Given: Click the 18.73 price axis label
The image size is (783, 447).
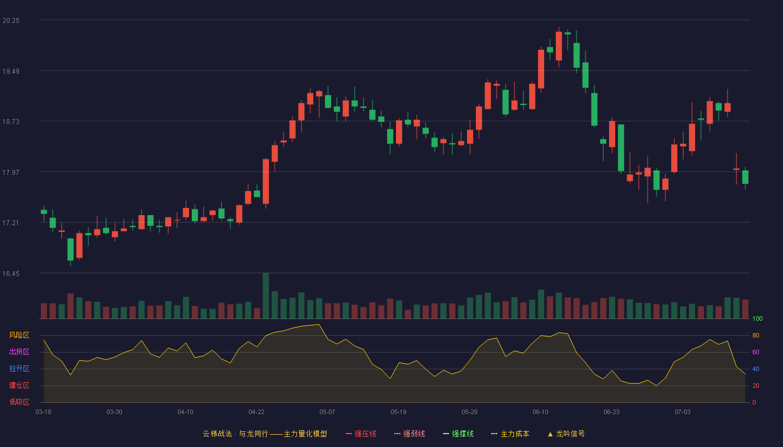Looking at the screenshot, I should (11, 121).
